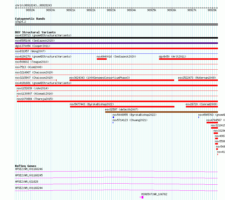
Task: Select the red esv26720 variant bar
Action: point(202,107)
